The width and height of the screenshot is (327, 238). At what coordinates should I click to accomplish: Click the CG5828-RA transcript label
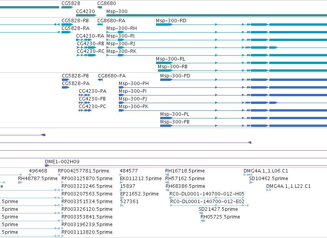tap(75, 28)
